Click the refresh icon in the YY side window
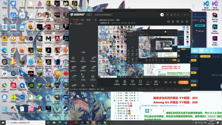The image size is (222, 125). click(x=196, y=56)
